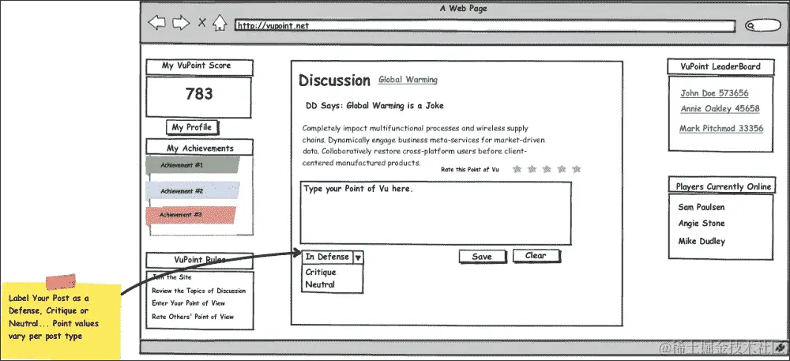Click the Clear button
Image resolution: width=790 pixels, height=361 pixels.
(536, 256)
